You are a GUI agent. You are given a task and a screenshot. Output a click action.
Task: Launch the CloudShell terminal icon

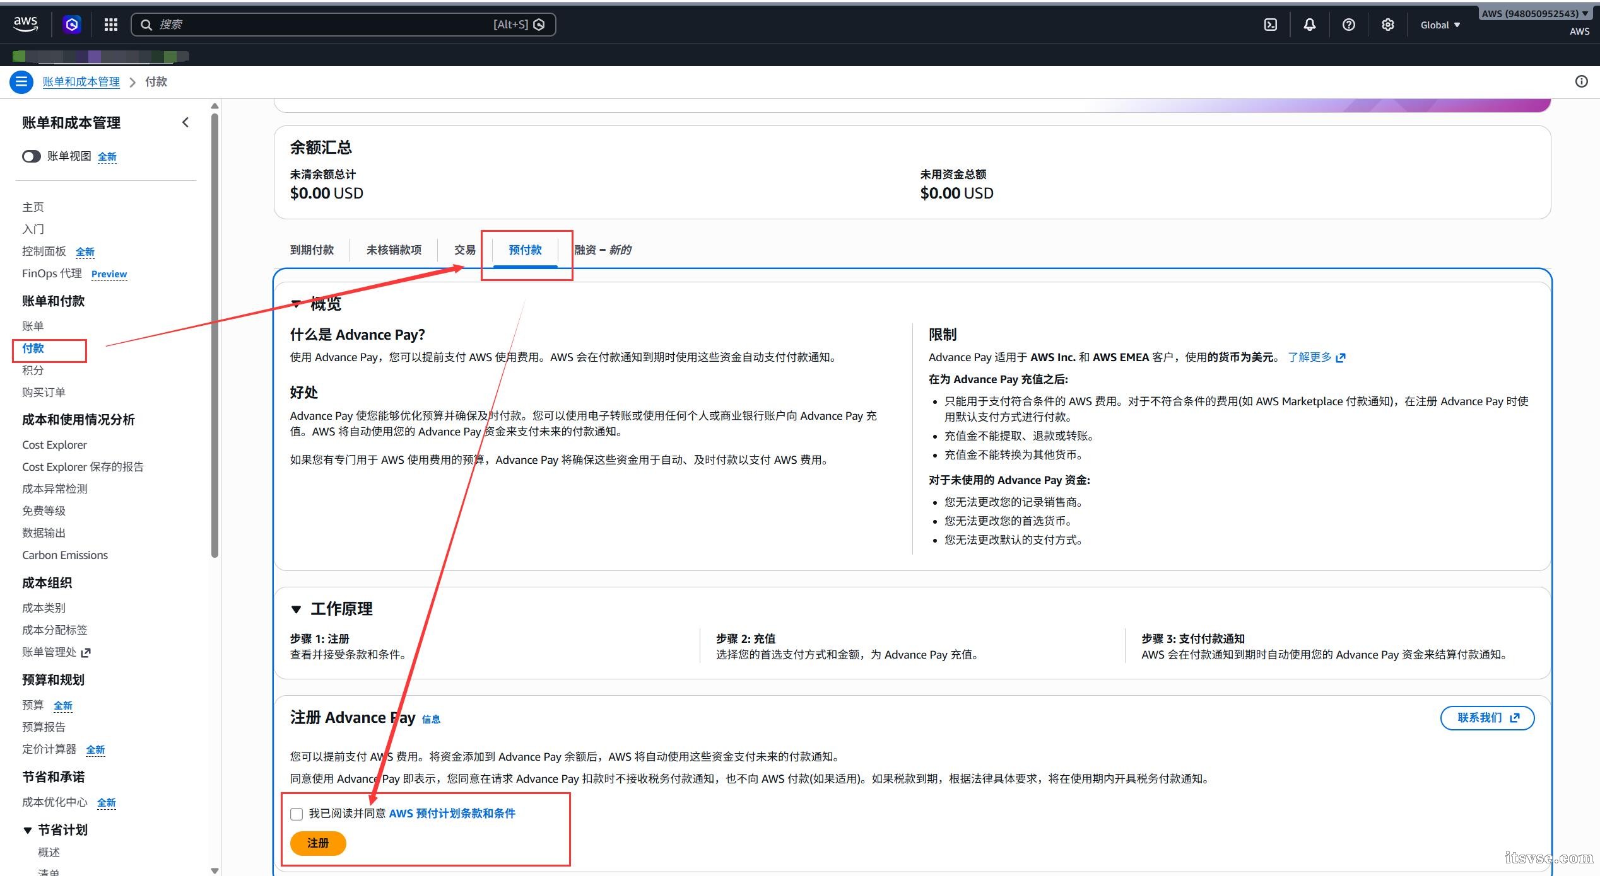1271,25
